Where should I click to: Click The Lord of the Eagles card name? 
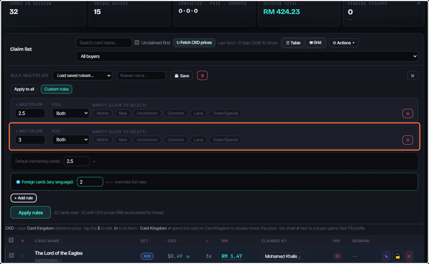click(59, 253)
